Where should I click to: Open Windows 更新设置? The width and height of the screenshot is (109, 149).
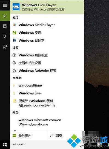pos(47,55)
